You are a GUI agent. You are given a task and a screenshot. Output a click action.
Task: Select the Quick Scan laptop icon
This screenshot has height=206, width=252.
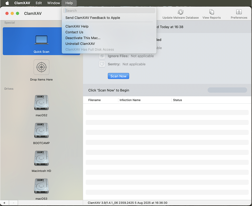tap(41, 40)
